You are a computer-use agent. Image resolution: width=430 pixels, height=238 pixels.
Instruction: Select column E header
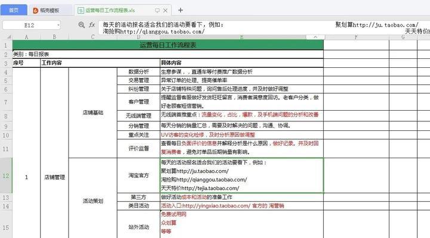pyautogui.click(x=242, y=37)
